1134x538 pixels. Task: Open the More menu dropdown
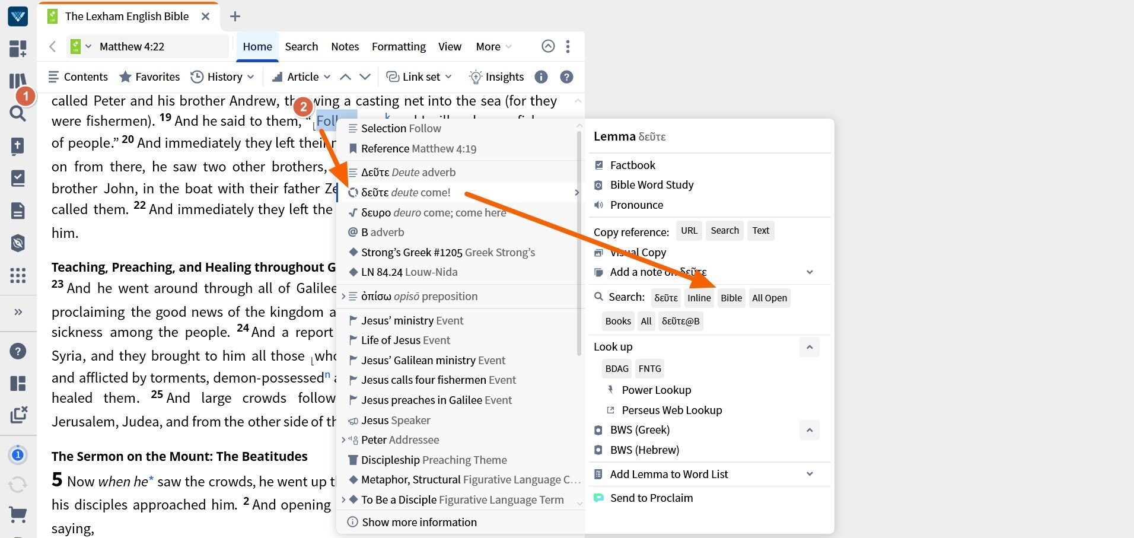pyautogui.click(x=493, y=46)
